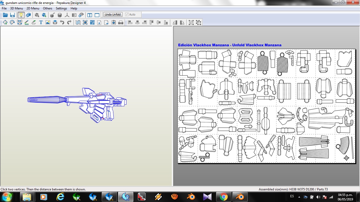Click the clipboard with blue circle icon

pyautogui.click(x=114, y=23)
